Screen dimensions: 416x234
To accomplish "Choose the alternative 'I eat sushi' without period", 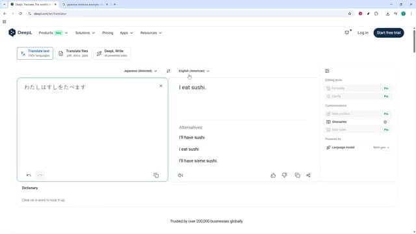I will (189, 149).
